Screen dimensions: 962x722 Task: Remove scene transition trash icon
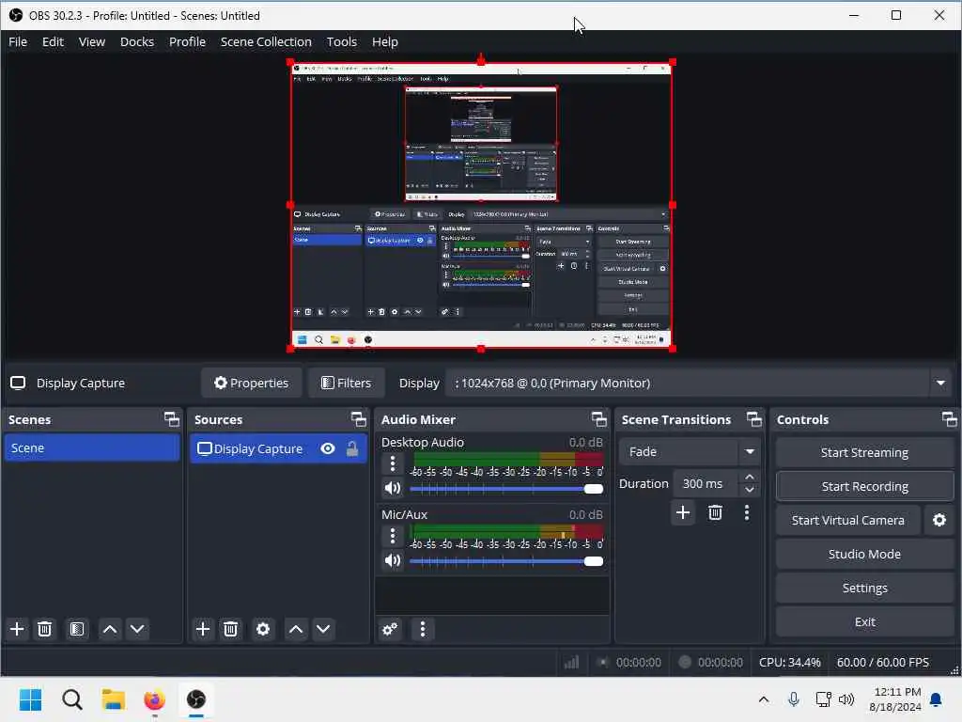pos(715,512)
